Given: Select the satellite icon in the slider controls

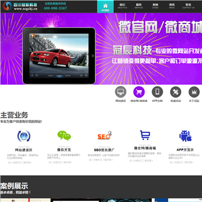Looking at the screenshot, I should point(176,92).
